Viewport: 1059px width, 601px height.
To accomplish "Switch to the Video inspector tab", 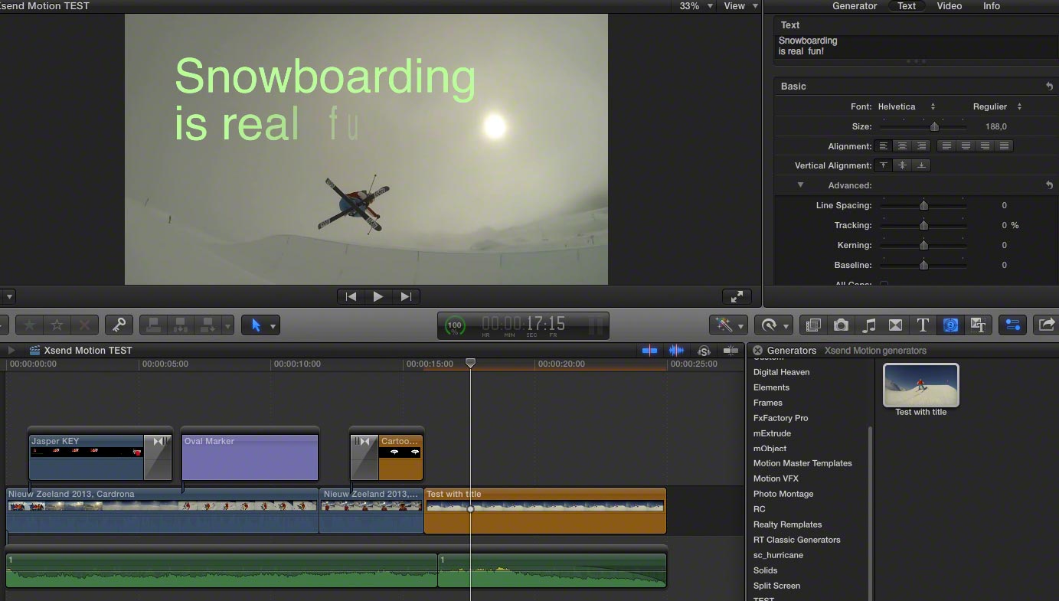I will 950,6.
